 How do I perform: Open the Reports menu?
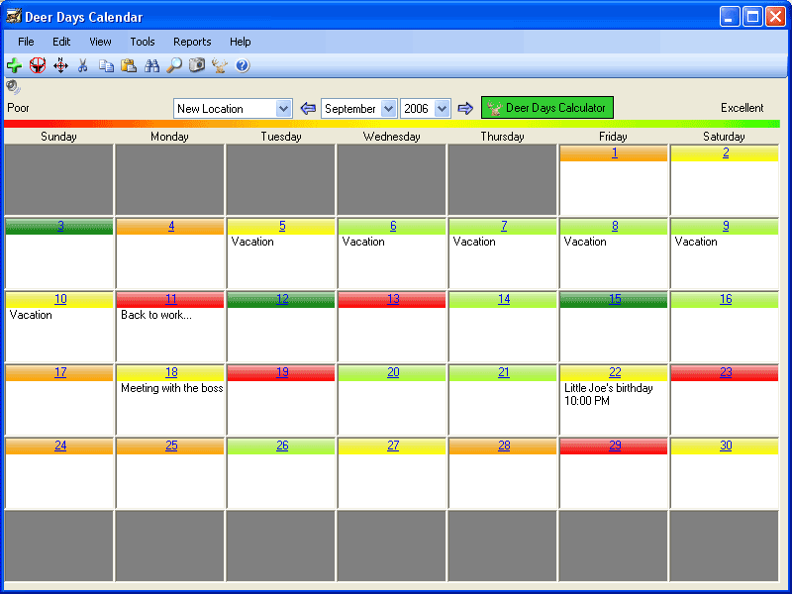tap(192, 42)
